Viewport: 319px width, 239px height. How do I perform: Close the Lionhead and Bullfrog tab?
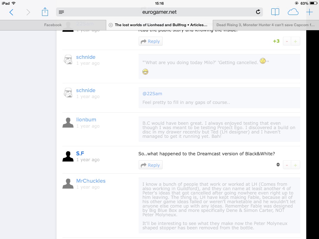pyautogui.click(x=111, y=25)
